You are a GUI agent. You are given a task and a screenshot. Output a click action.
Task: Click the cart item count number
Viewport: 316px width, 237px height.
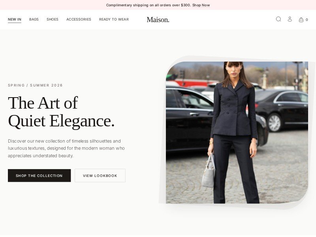pyautogui.click(x=307, y=20)
